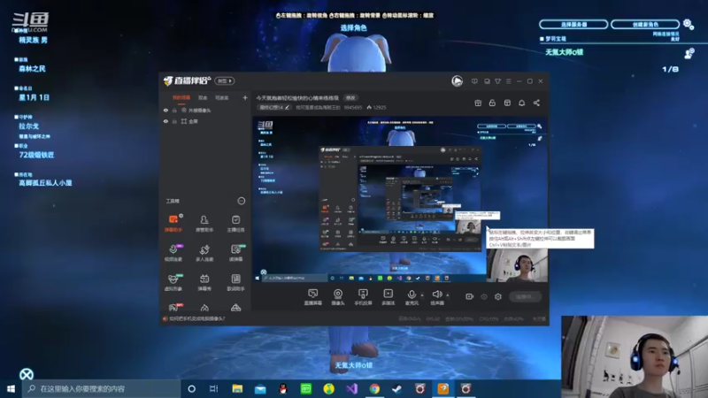
Task: Add 多媒体 multimedia source
Action: coord(389,297)
